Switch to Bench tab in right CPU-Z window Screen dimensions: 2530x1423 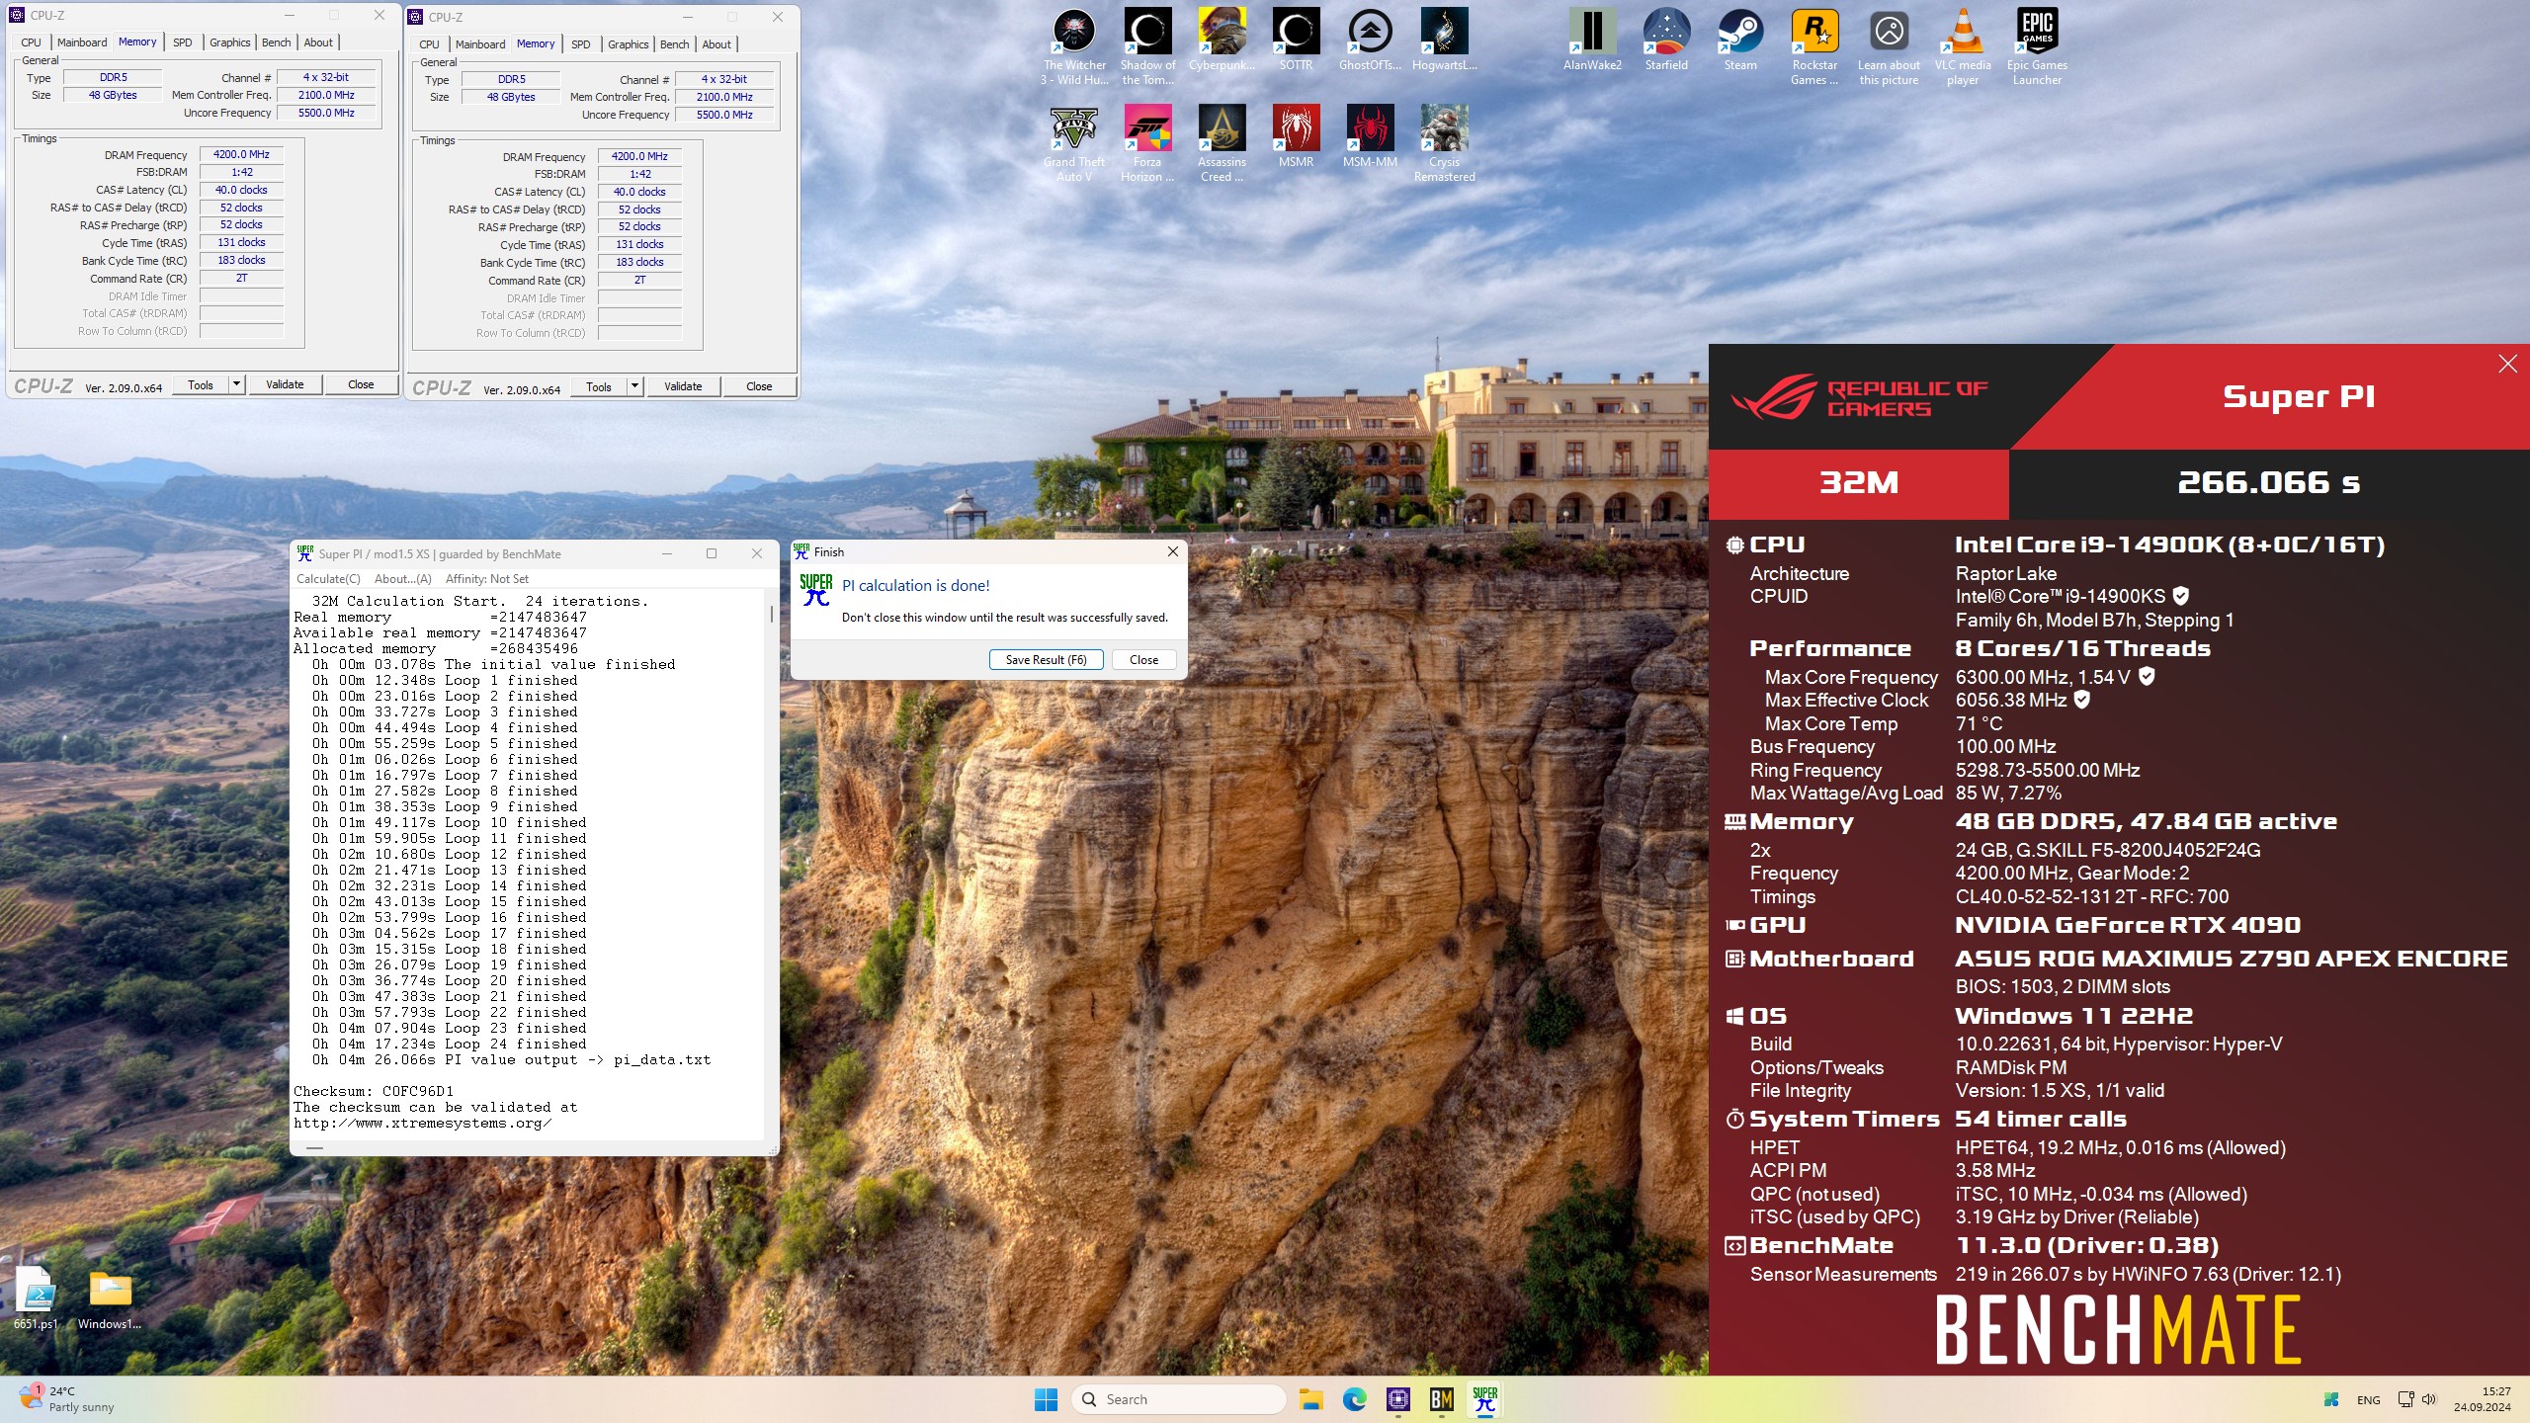675,44
